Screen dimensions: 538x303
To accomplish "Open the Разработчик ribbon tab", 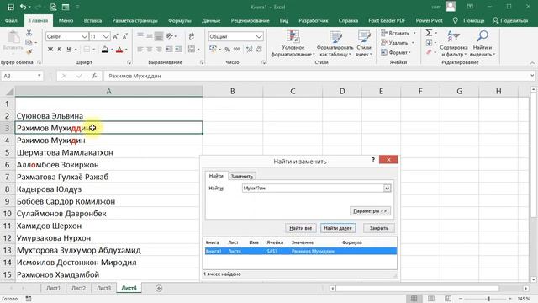I will (x=314, y=20).
